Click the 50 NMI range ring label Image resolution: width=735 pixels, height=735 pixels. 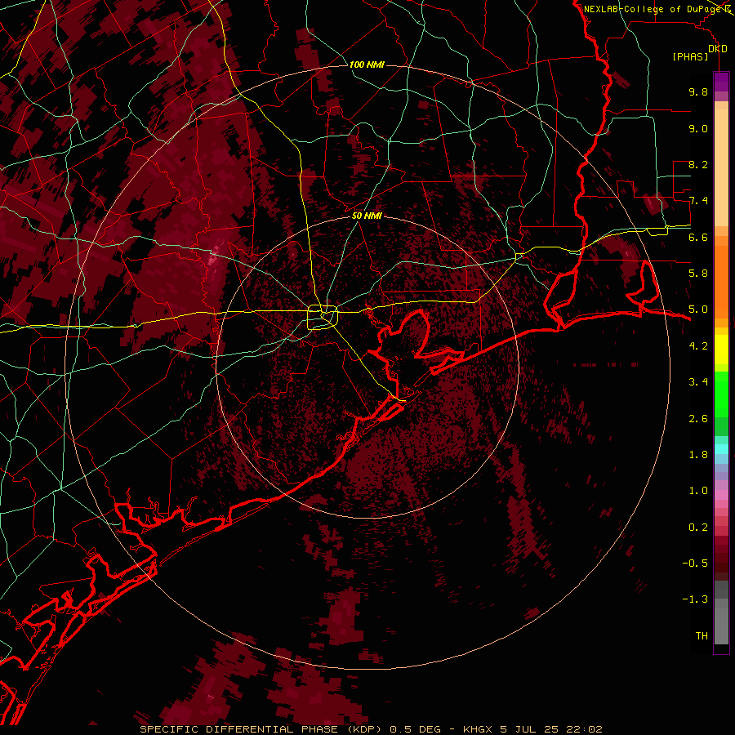tap(367, 216)
